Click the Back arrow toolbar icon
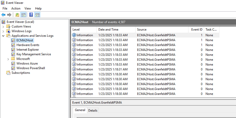Viewport: 236px width, 118px height. coord(3,15)
